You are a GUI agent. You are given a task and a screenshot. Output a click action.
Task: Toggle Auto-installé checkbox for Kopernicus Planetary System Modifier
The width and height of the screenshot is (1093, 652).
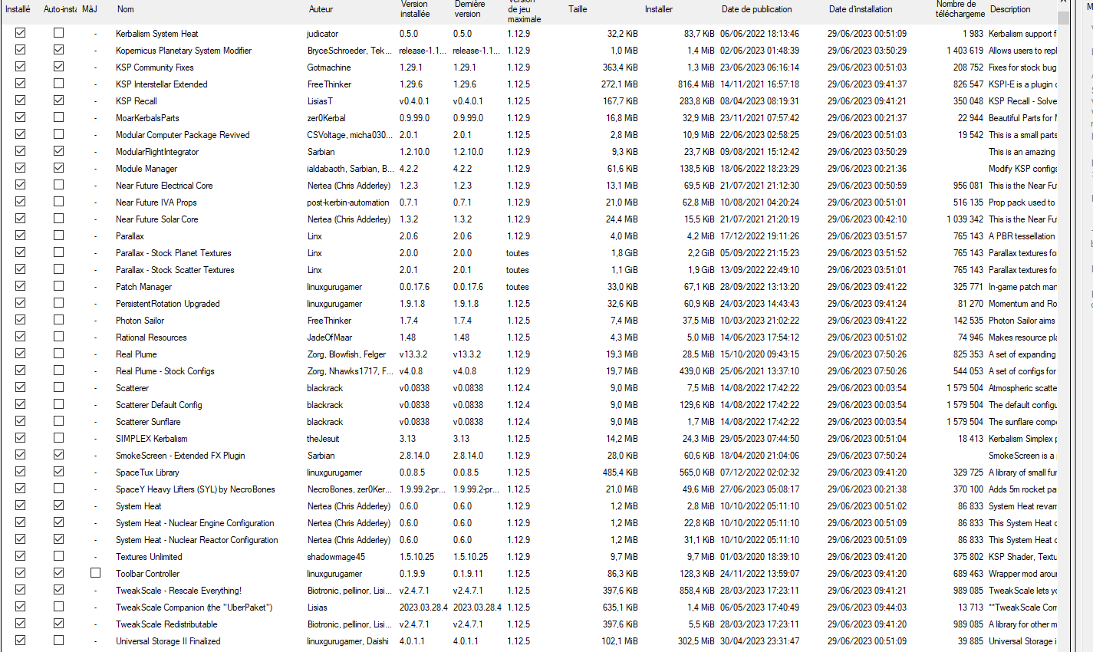coord(58,50)
